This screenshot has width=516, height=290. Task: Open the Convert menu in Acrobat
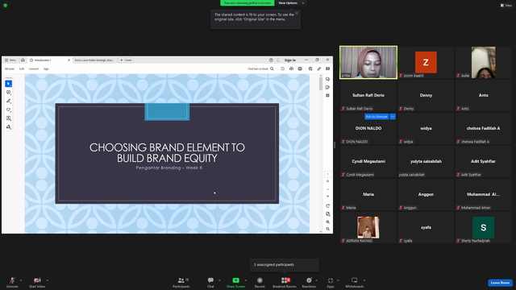click(x=34, y=68)
